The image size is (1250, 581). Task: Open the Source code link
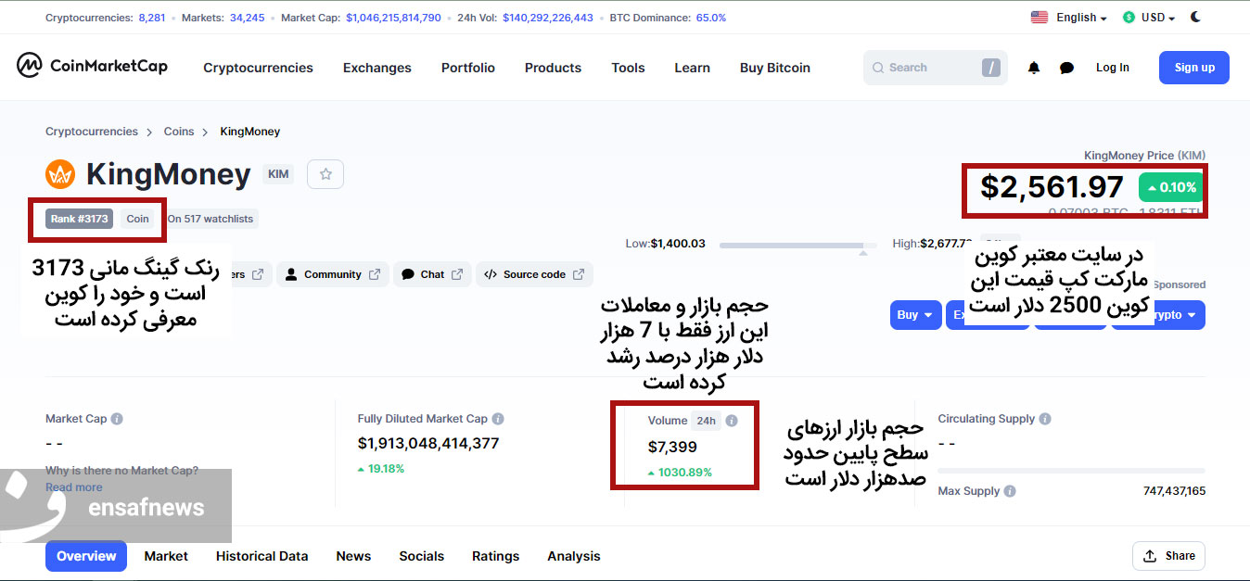(x=534, y=274)
